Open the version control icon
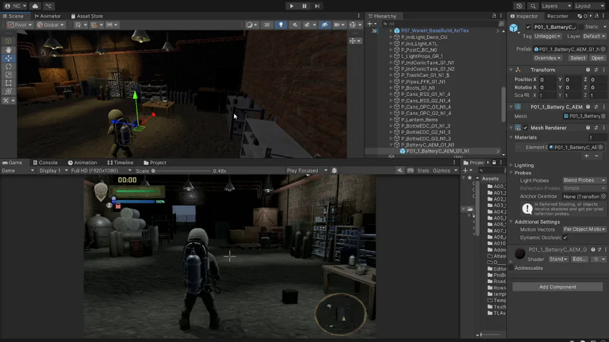This screenshot has width=609, height=342. pos(49,6)
